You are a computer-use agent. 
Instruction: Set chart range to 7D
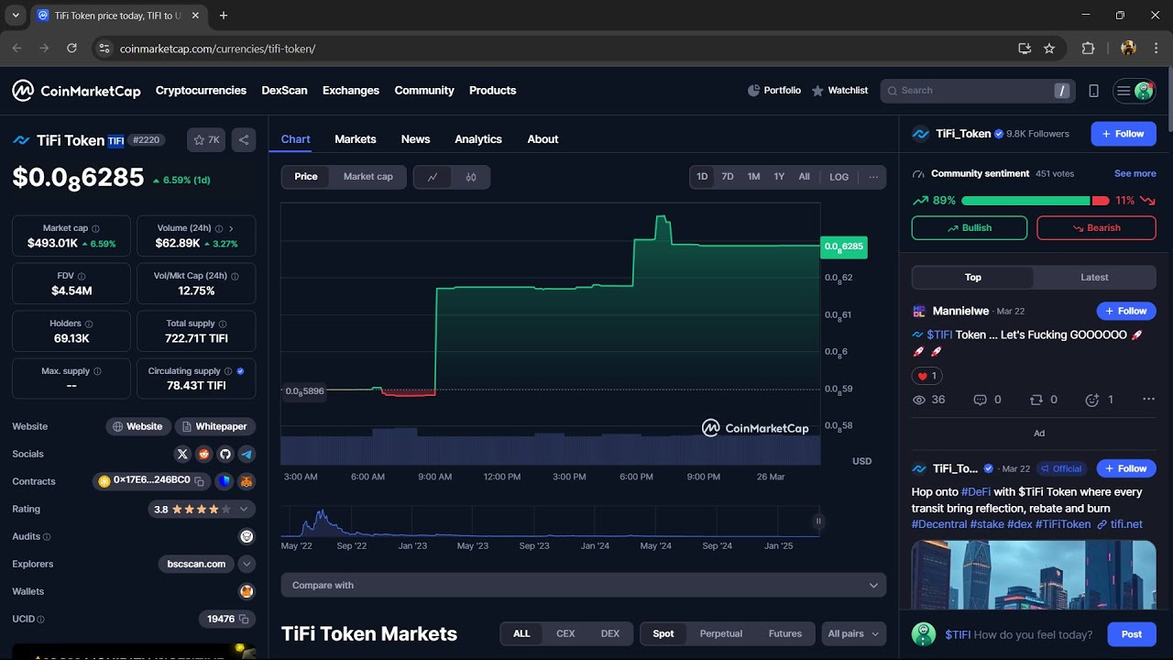pos(728,177)
